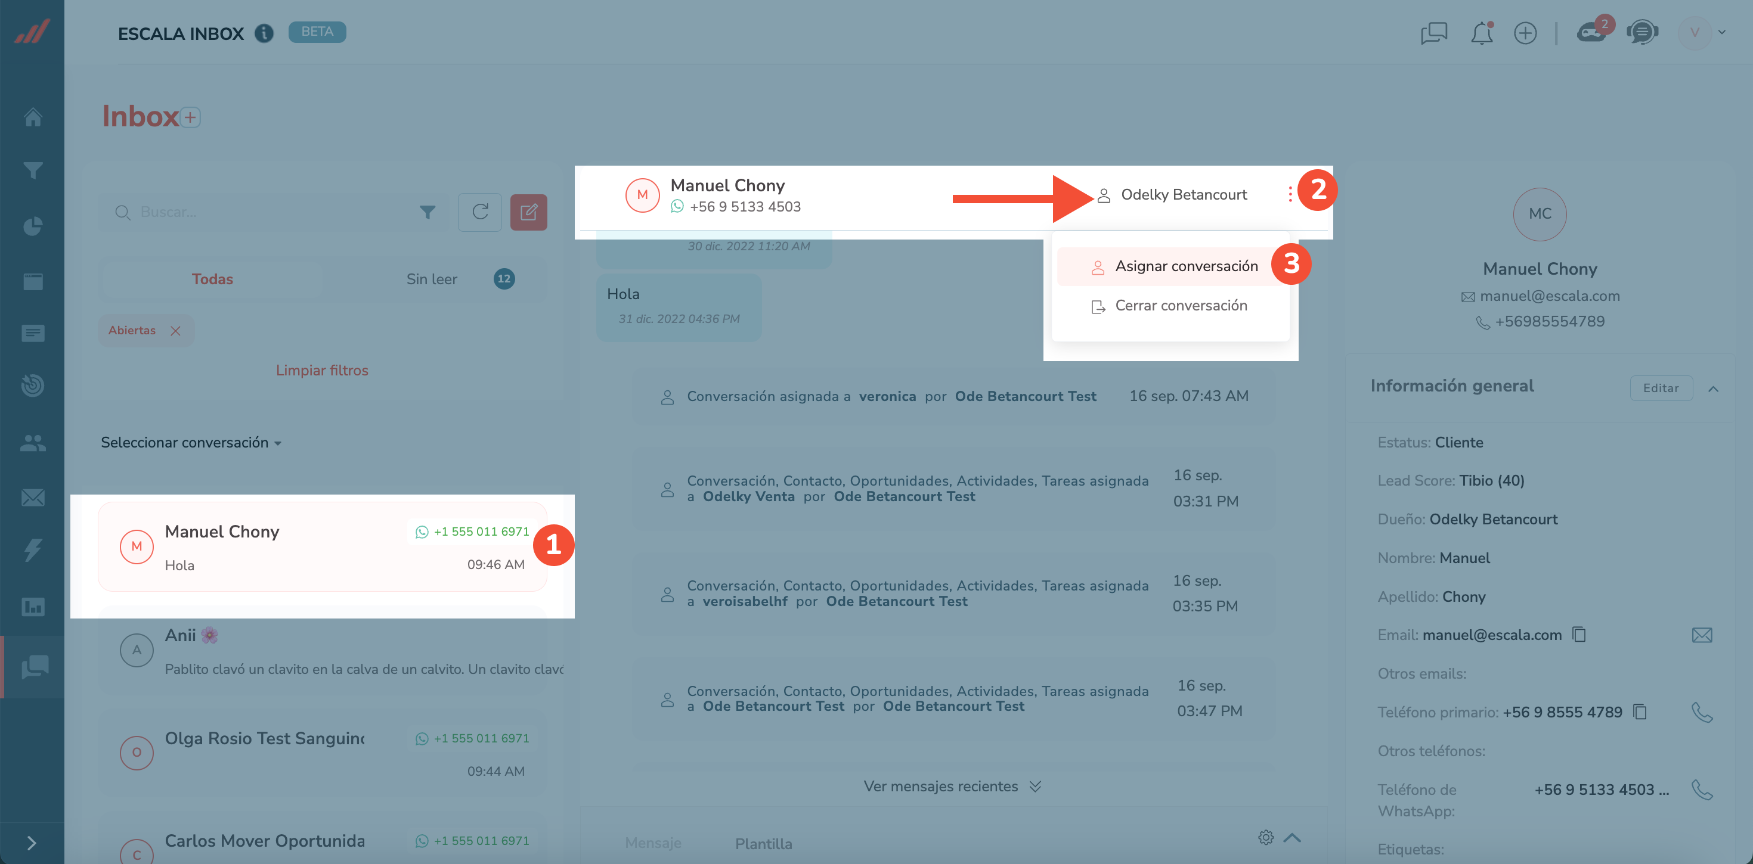
Task: Click the MC contact avatar
Action: pos(1540,215)
